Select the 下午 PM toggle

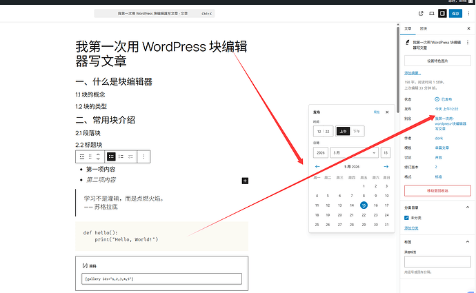point(357,132)
